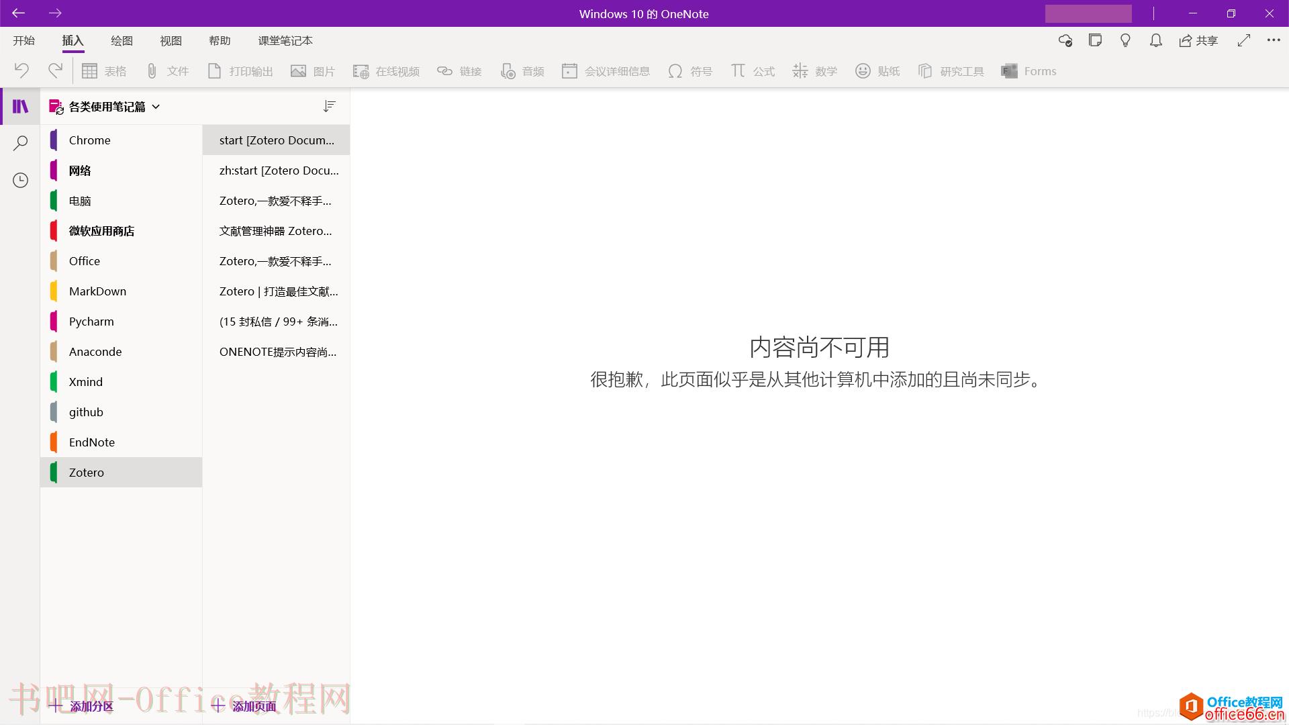Viewport: 1289px width, 725px height.
Task: Insert an online video (在线视频)
Action: click(387, 71)
